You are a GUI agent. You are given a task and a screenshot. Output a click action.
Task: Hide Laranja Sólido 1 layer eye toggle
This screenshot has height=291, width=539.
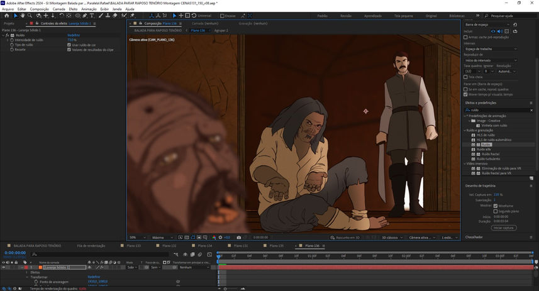[x=3, y=267]
